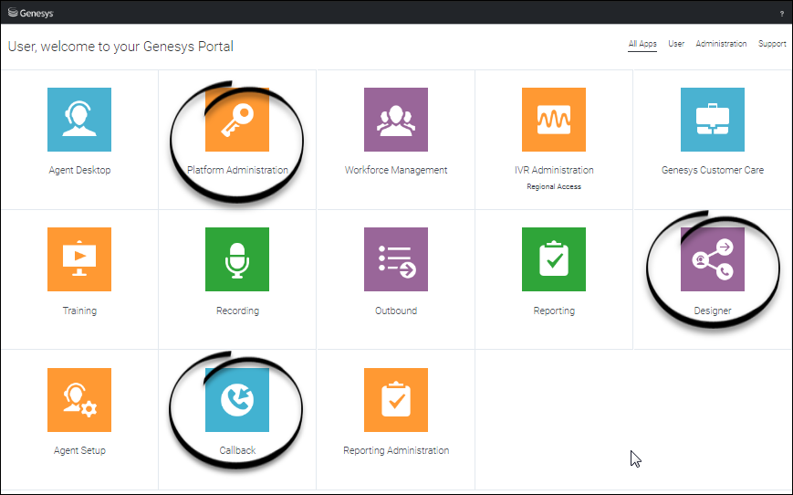Launch the Training presentation icon
Image resolution: width=793 pixels, height=495 pixels.
[79, 259]
